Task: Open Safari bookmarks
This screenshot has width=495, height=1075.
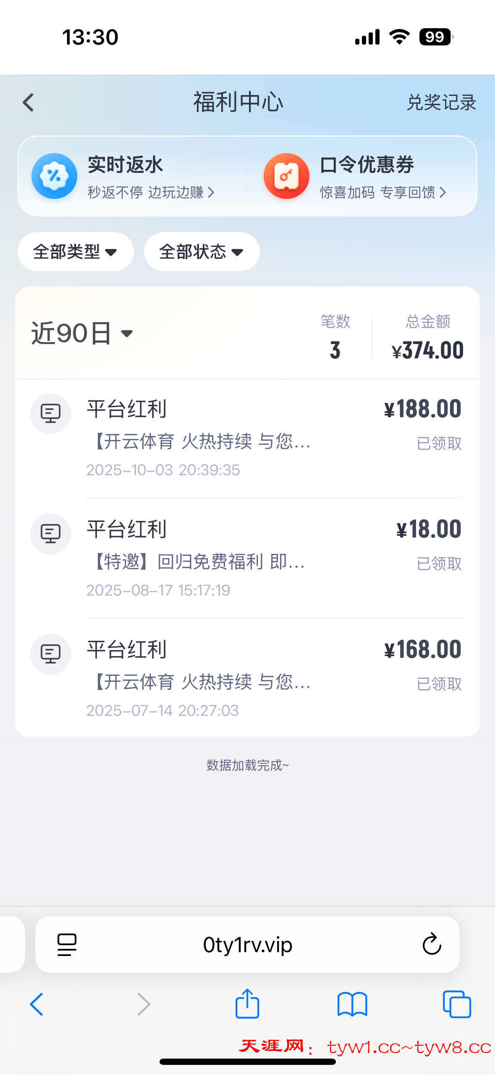Action: [352, 1004]
